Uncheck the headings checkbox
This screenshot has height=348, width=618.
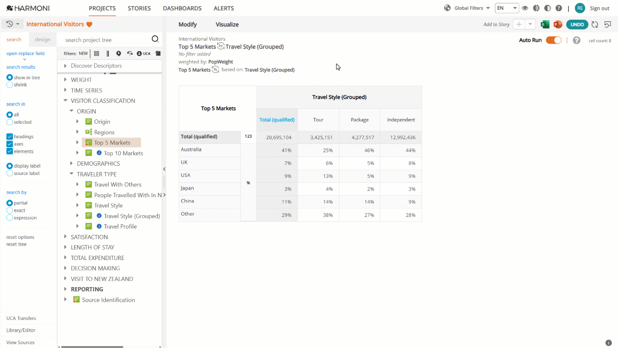coord(10,137)
